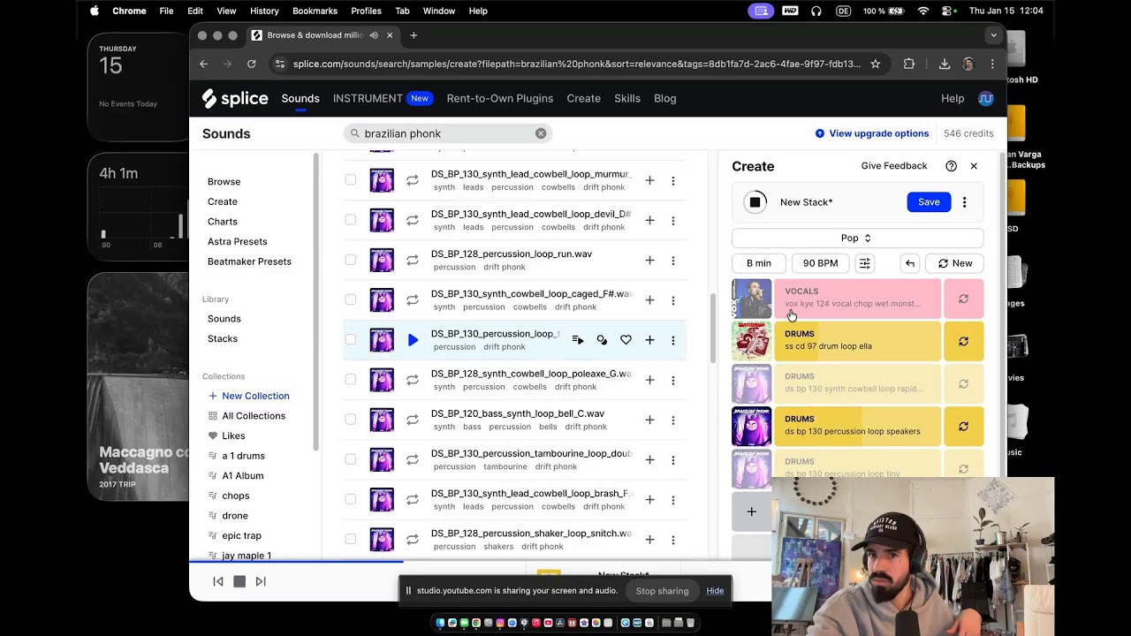Stop the New Stack playback
The width and height of the screenshot is (1131, 636).
pos(755,202)
